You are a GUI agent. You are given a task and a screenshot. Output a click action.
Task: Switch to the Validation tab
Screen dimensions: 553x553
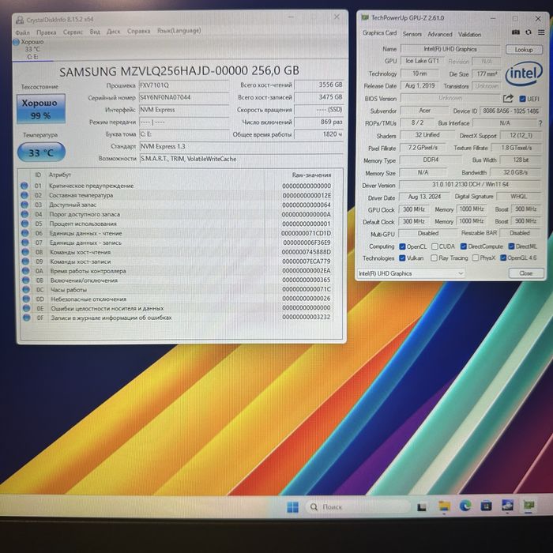click(x=469, y=35)
